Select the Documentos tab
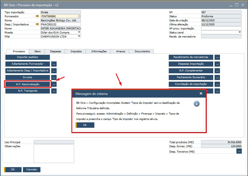The height and width of the screenshot is (176, 248). 142,51
